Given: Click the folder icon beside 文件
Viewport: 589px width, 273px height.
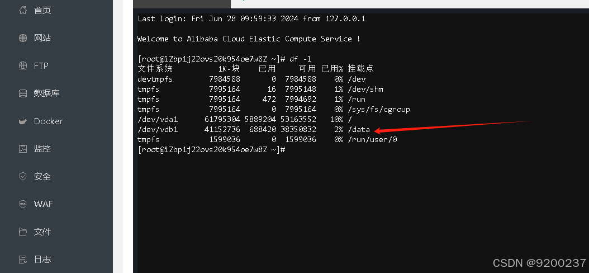Looking at the screenshot, I should pos(23,232).
